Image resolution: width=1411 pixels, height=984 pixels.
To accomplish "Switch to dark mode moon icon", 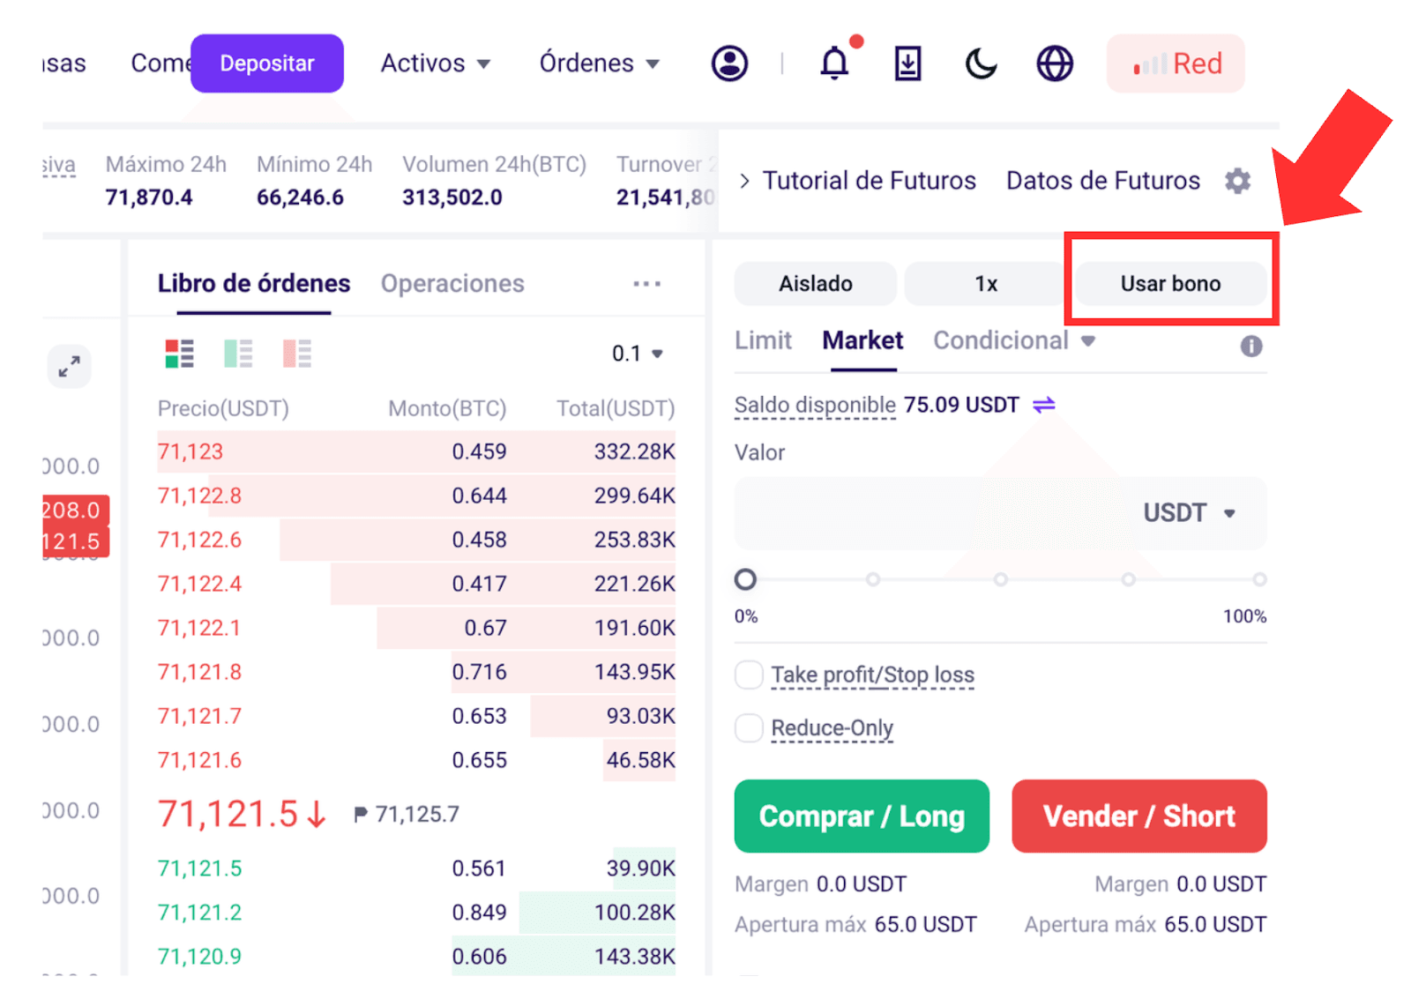I will [x=981, y=63].
